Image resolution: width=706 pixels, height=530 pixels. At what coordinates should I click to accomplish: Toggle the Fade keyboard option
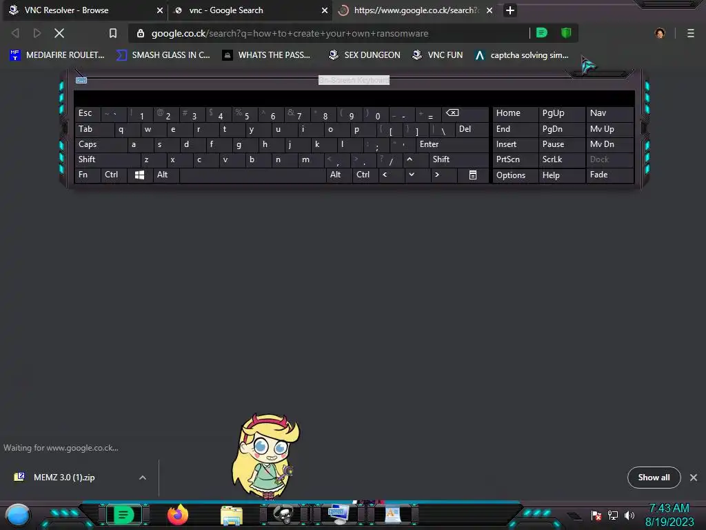point(610,175)
